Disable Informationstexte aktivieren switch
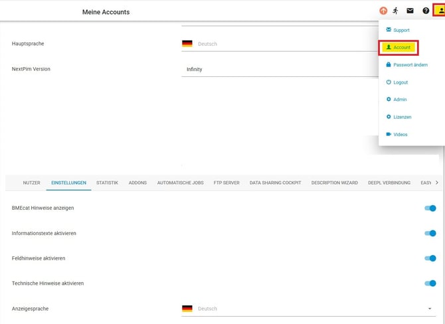The height and width of the screenshot is (324, 445). pyautogui.click(x=430, y=233)
